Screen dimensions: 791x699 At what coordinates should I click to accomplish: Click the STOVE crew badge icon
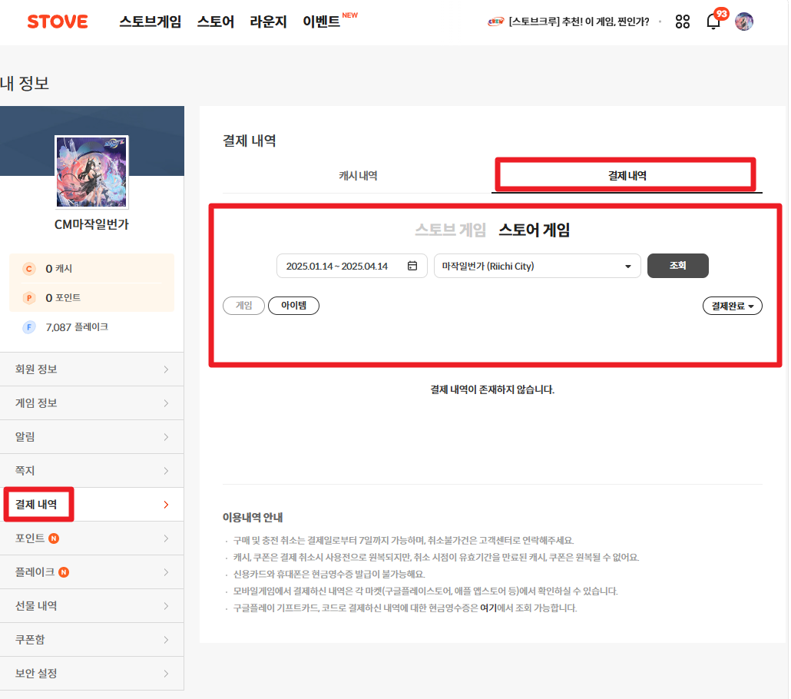click(x=495, y=22)
